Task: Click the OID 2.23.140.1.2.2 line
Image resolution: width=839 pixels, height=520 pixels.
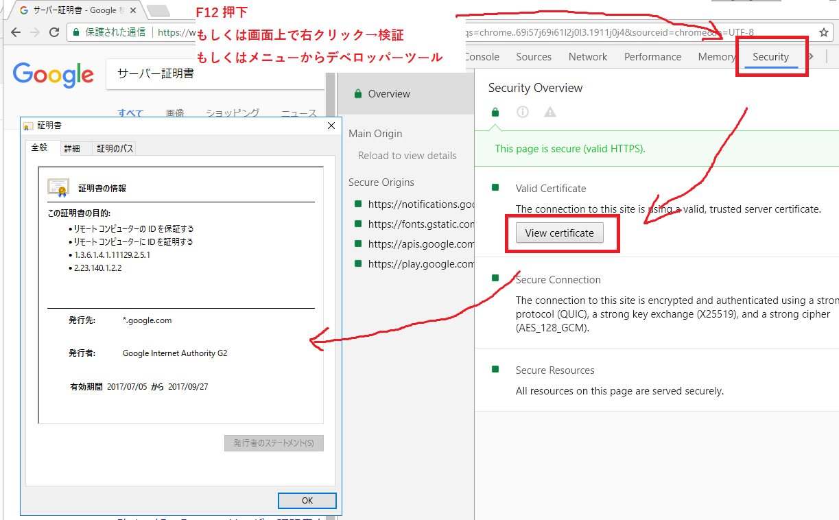Action: point(98,268)
